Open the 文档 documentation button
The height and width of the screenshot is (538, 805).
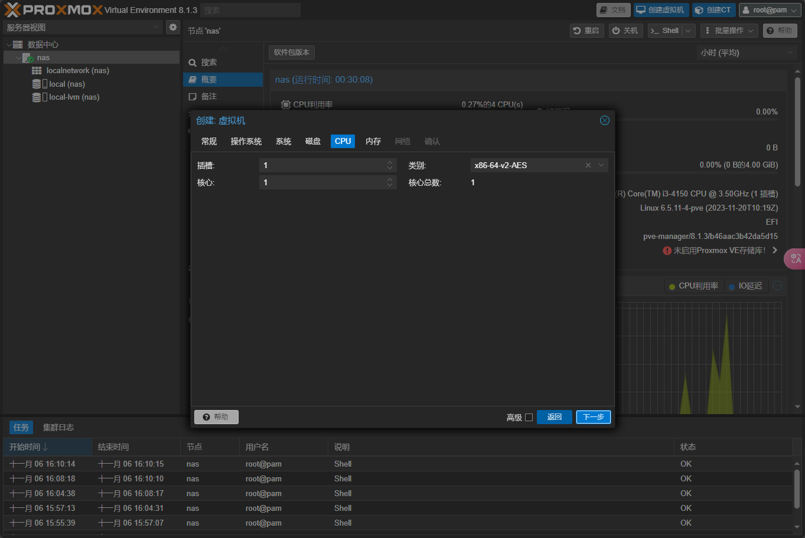(612, 10)
